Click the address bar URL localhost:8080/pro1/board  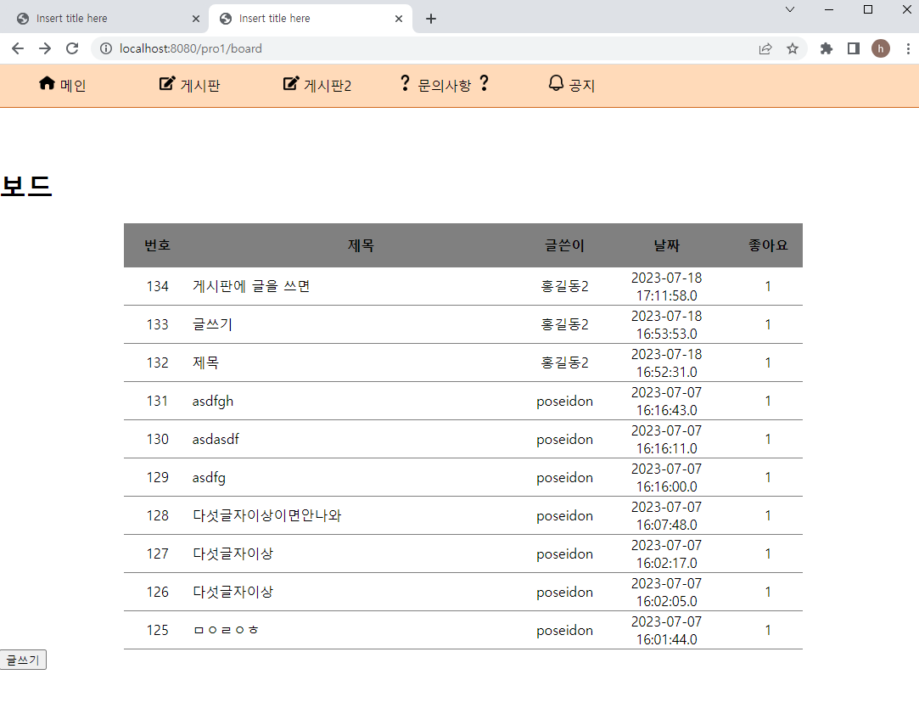190,48
